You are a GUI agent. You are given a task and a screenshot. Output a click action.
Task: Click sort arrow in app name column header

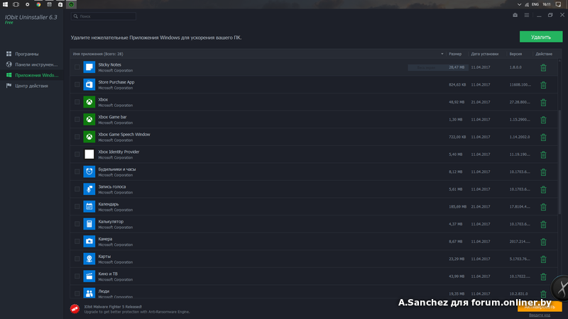click(442, 54)
